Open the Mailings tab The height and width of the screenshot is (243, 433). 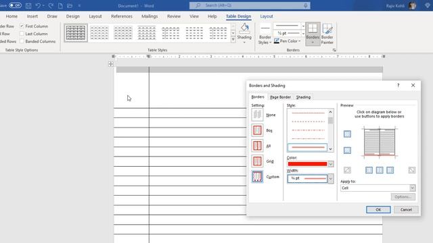[150, 16]
